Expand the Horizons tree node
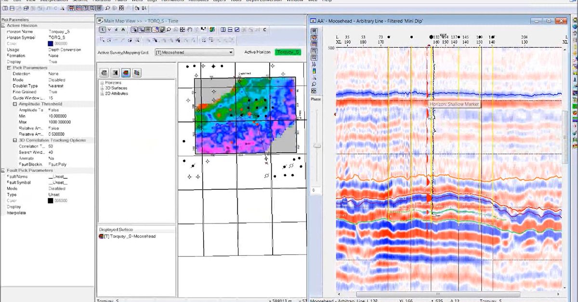Screen dimensions: 578x302 tap(102, 83)
